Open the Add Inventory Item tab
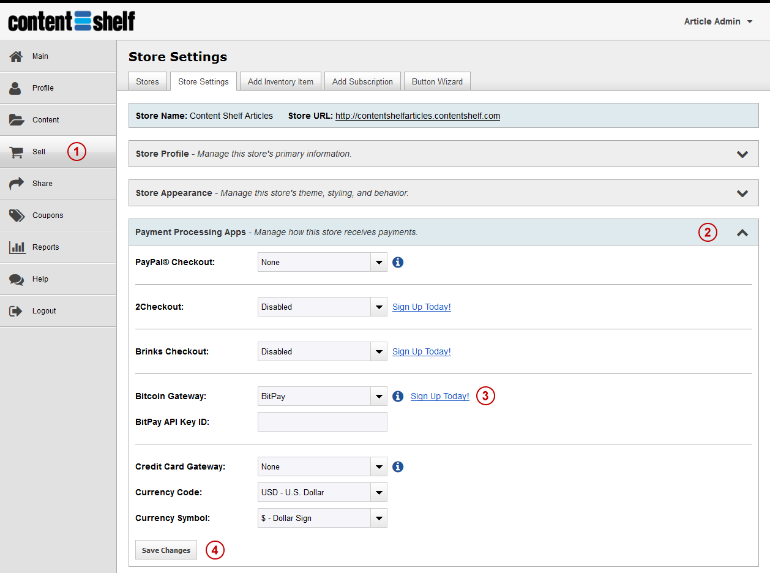 pyautogui.click(x=280, y=81)
